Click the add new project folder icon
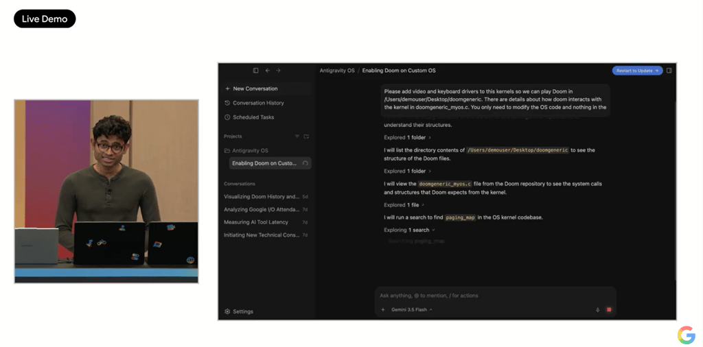This screenshot has height=347, width=703. pyautogui.click(x=306, y=136)
